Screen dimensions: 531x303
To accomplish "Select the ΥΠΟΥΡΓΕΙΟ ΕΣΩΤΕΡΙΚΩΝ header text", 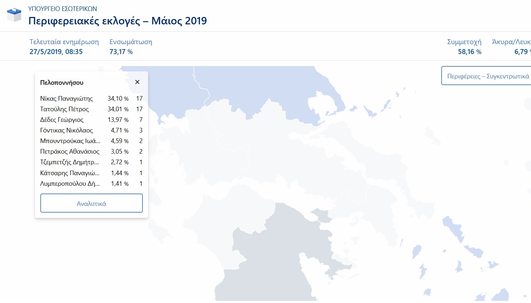I will [63, 8].
